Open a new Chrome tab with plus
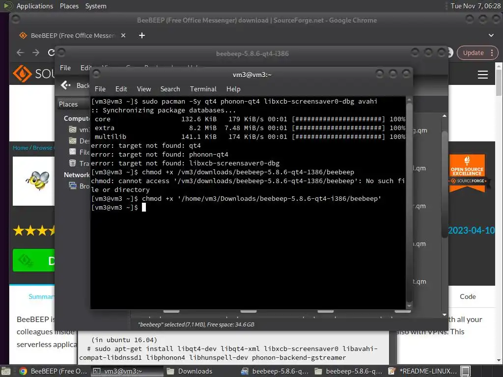 point(142,35)
